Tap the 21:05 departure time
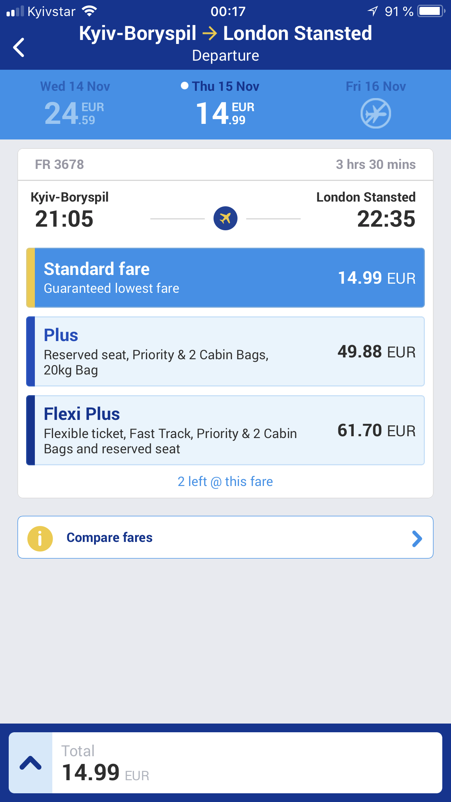 coord(64,219)
